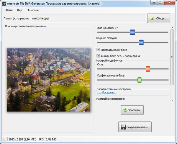Click the app icon in title bar
This screenshot has width=177, height=144.
4,3
